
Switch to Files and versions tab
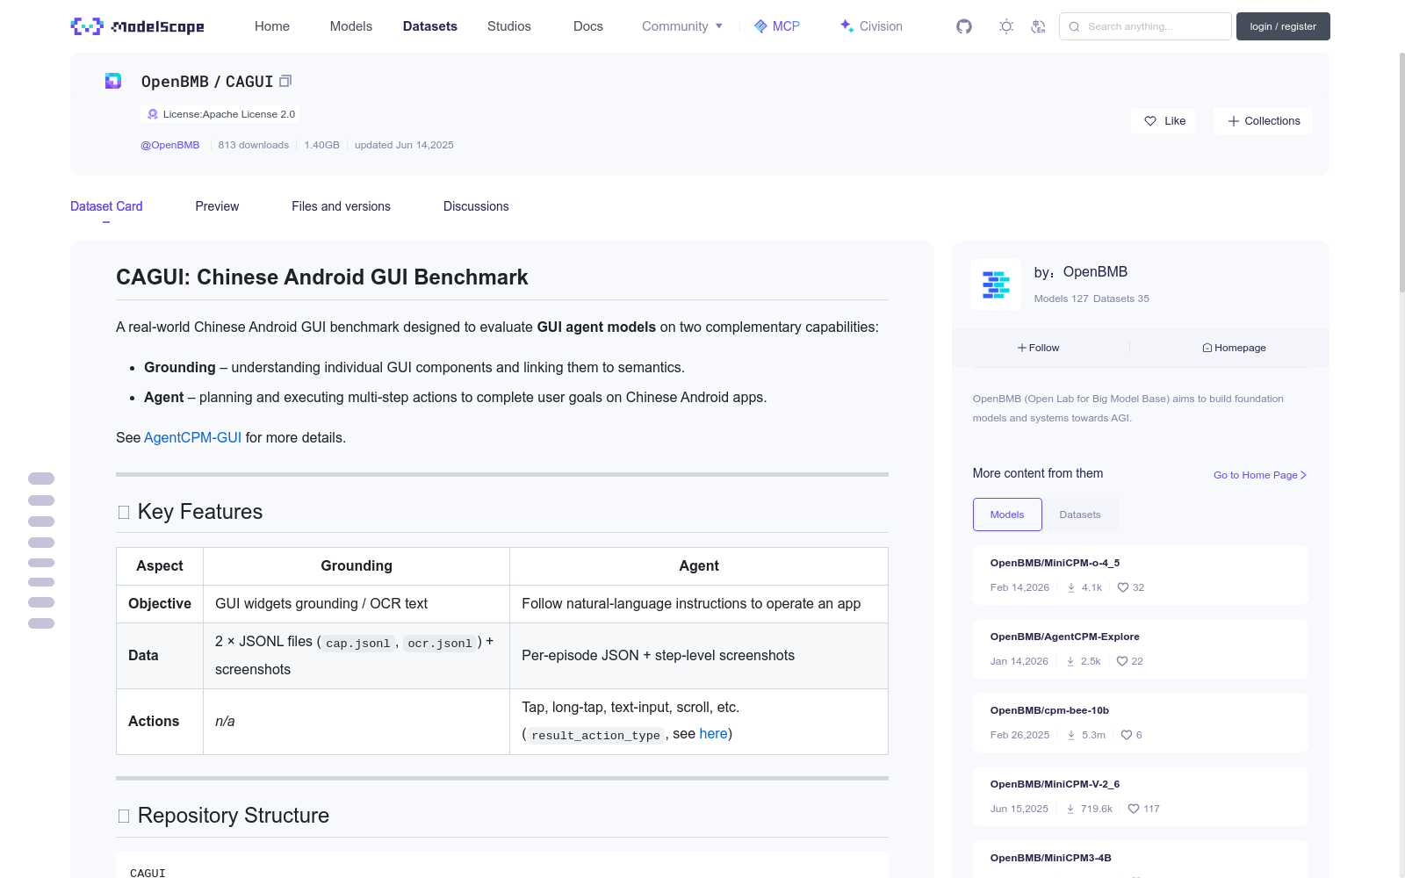point(341,206)
